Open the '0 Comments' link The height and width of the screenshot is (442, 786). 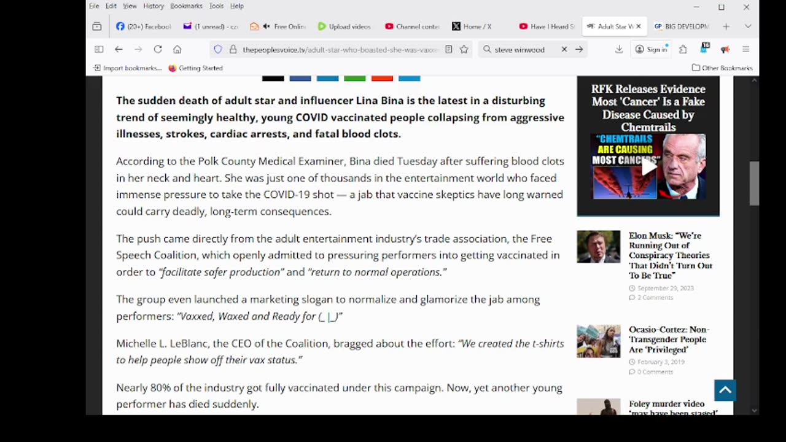[655, 372]
